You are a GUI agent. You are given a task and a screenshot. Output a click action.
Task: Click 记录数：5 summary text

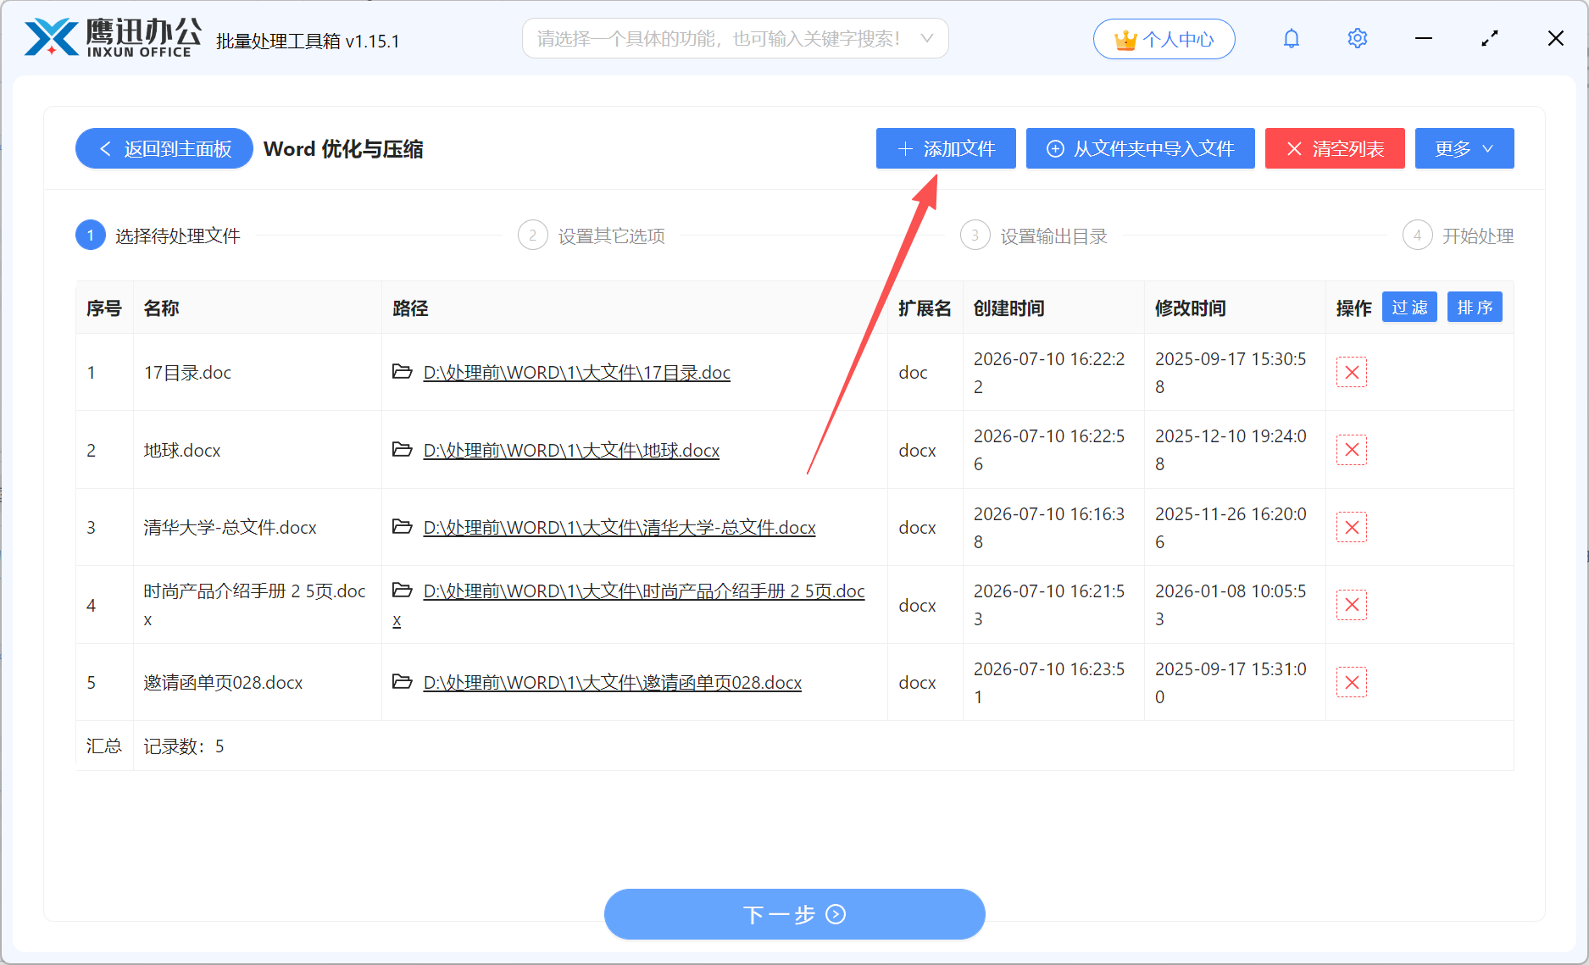(x=184, y=746)
